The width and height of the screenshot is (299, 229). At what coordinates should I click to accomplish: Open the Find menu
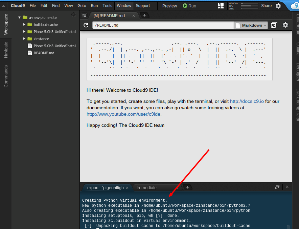(56, 6)
